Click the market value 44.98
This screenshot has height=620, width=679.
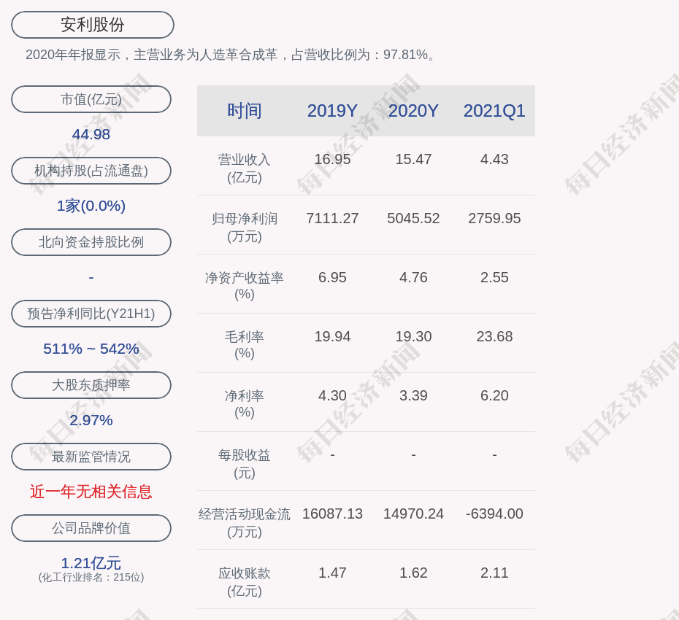click(x=91, y=134)
